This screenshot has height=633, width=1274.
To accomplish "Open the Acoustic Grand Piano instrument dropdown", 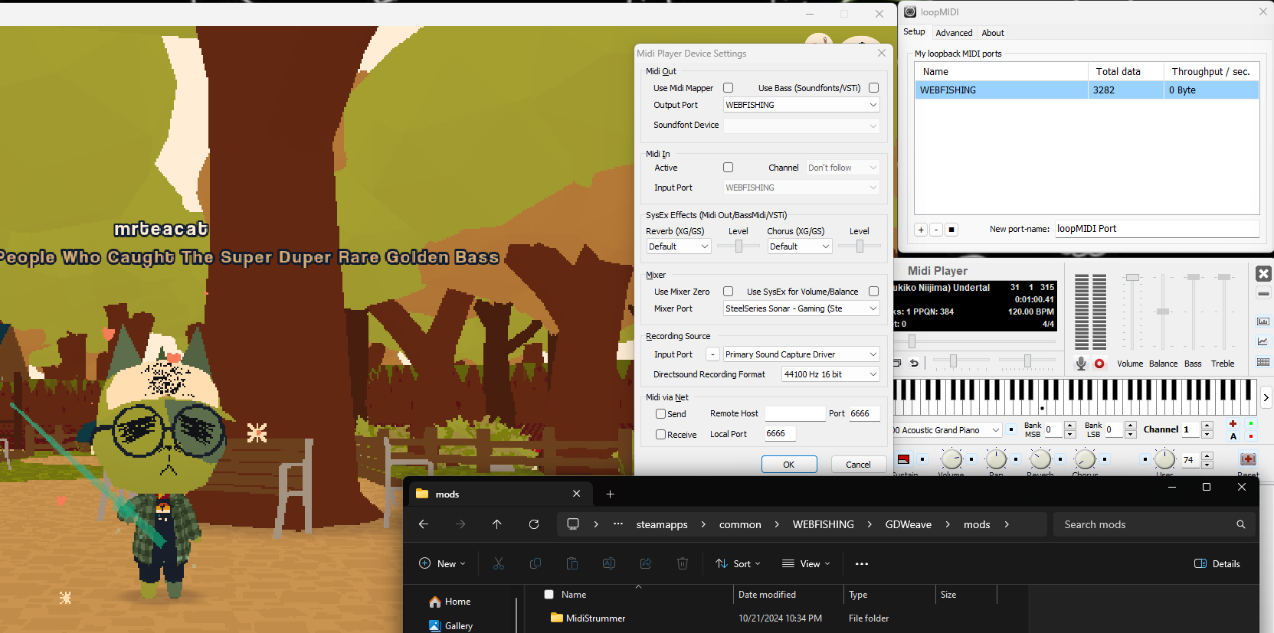I will 947,430.
